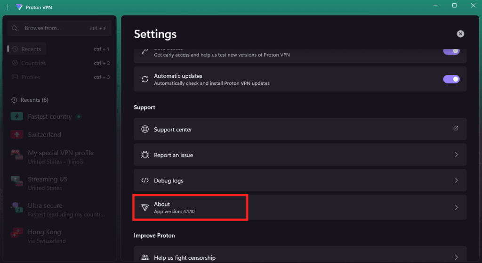Maximize the Proton VPN window

pyautogui.click(x=454, y=6)
